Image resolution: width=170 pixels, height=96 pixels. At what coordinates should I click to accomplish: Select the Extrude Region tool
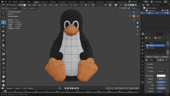[x=3, y=55]
